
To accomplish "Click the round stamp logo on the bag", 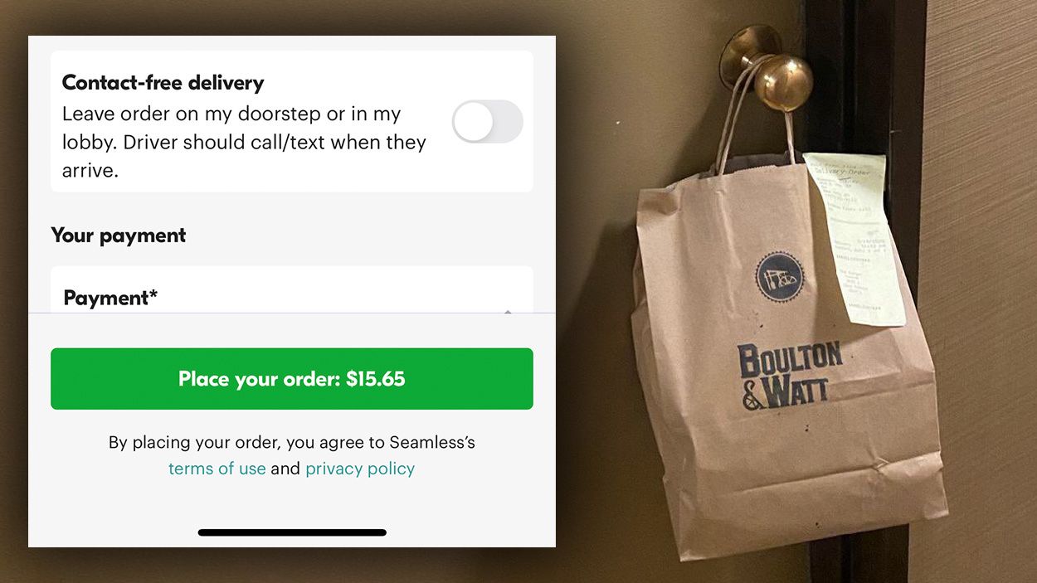I will pos(778,277).
